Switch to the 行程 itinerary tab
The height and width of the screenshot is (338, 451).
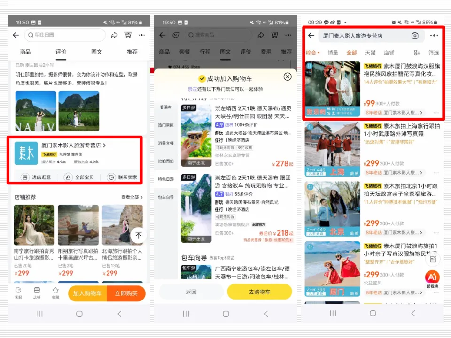click(x=204, y=52)
